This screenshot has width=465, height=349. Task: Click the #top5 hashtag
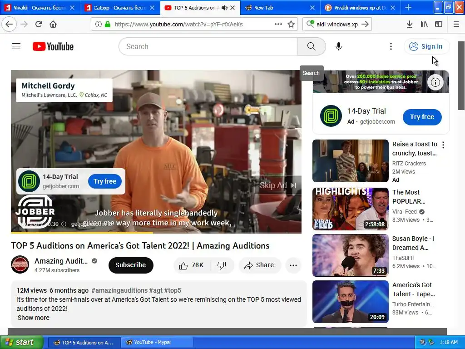click(x=173, y=290)
